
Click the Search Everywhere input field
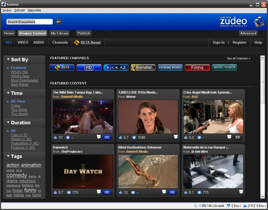pyautogui.click(x=29, y=22)
